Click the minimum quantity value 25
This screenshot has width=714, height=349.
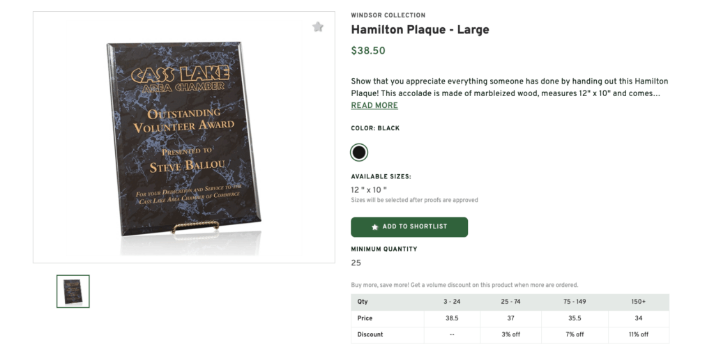tap(356, 263)
